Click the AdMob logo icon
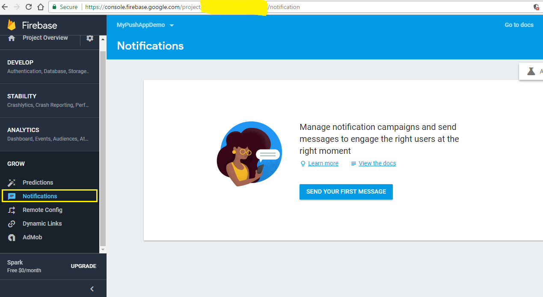 click(12, 238)
